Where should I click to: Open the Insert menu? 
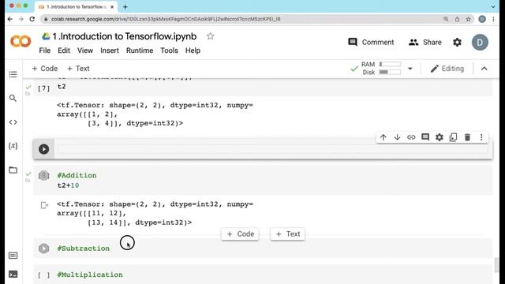[x=110, y=50]
